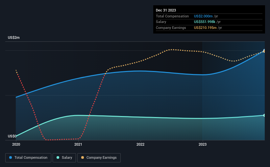Click the 2020 x-axis label

(x=16, y=144)
